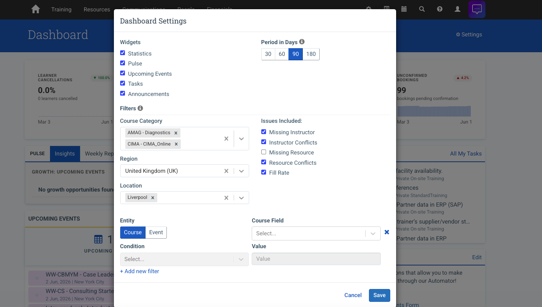Viewport: 542px width, 307px height.
Task: Uncheck Resource Conflicts issue
Action: pyautogui.click(x=264, y=162)
